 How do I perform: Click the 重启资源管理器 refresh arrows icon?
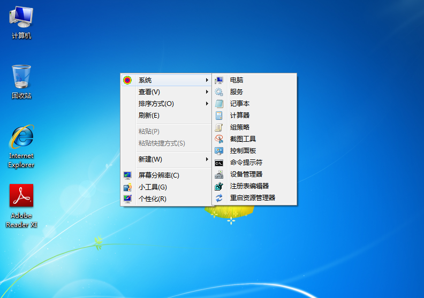pos(219,198)
